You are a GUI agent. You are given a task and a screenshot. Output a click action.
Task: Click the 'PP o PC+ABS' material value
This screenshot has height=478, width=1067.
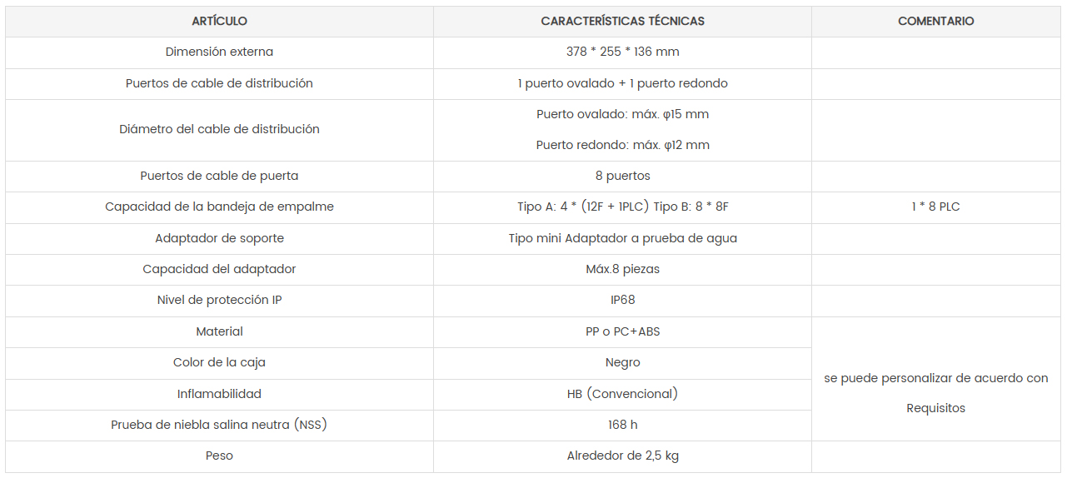click(x=622, y=331)
